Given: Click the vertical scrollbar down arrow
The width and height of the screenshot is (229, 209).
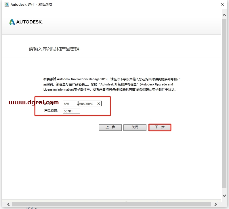Looking at the screenshot, I should point(224,196).
